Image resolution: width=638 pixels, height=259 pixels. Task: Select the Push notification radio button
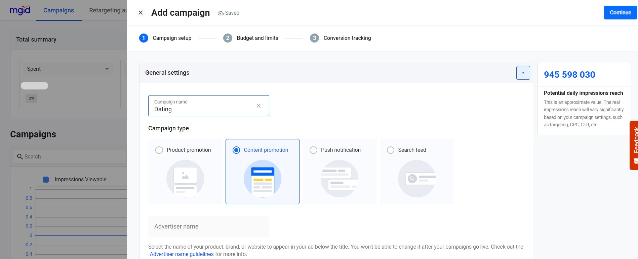313,150
